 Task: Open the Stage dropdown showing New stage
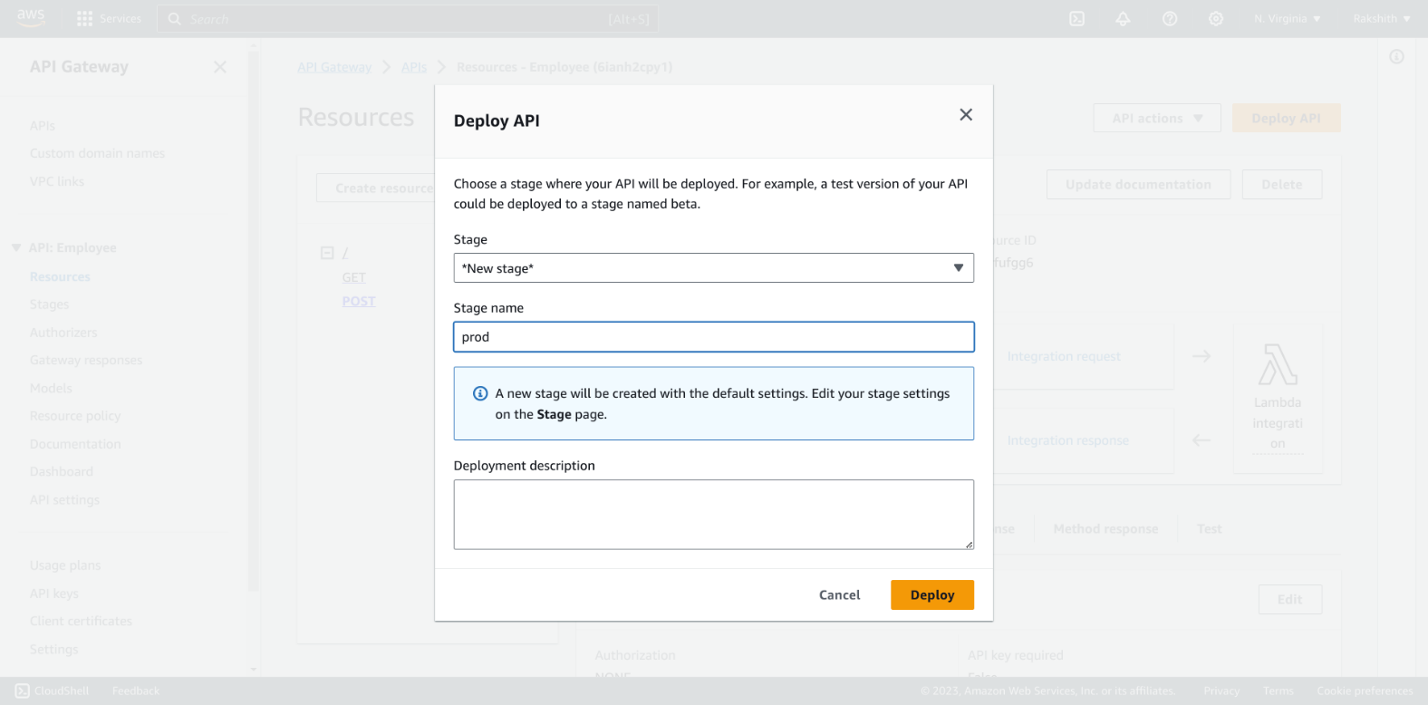click(x=714, y=267)
